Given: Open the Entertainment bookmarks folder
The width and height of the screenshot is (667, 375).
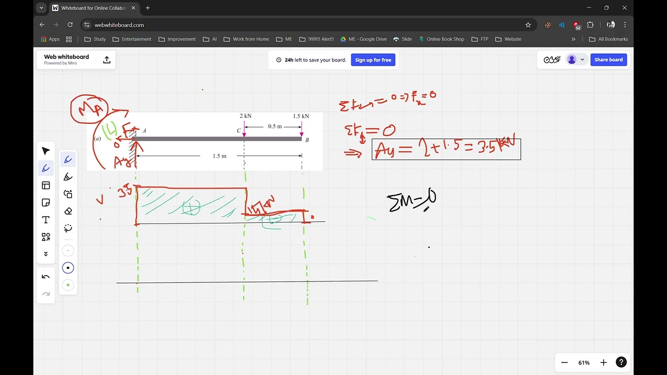Looking at the screenshot, I should pyautogui.click(x=132, y=39).
